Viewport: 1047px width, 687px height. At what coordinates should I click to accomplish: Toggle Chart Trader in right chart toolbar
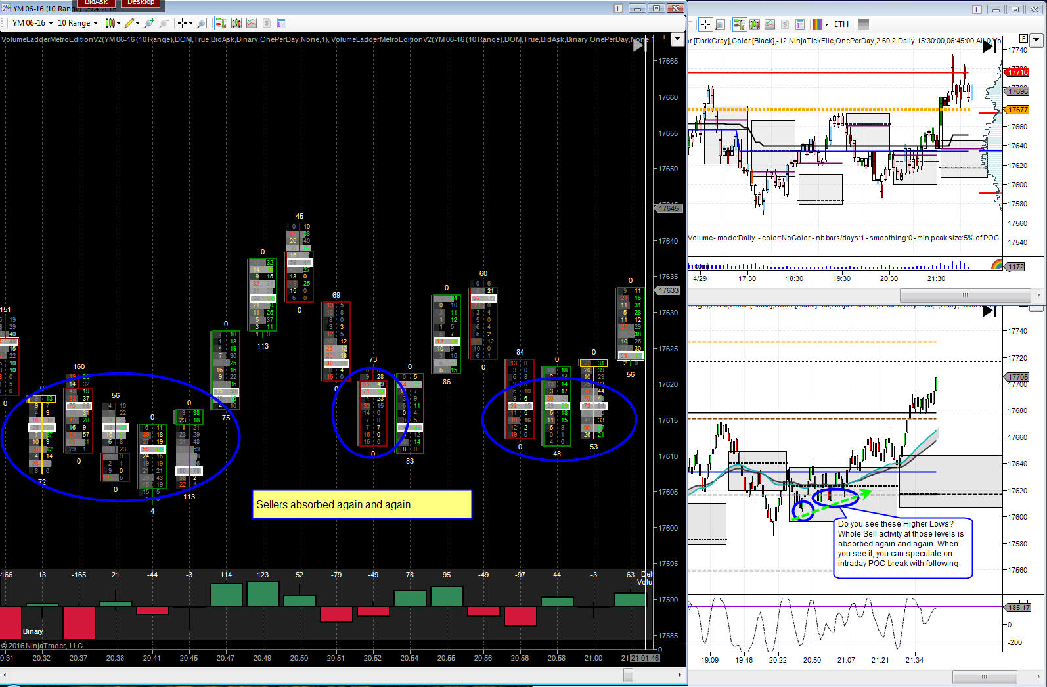tap(739, 24)
